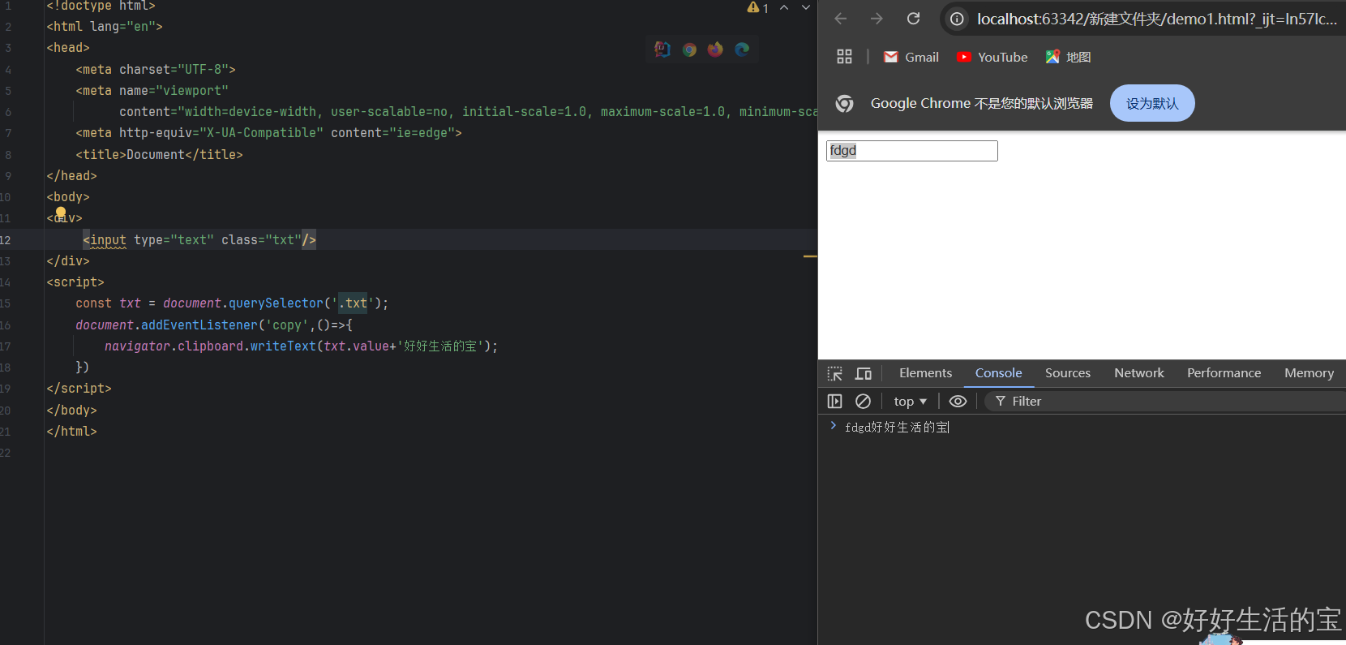This screenshot has height=645, width=1346.
Task: Open page in Edge from editor icons
Action: [742, 49]
